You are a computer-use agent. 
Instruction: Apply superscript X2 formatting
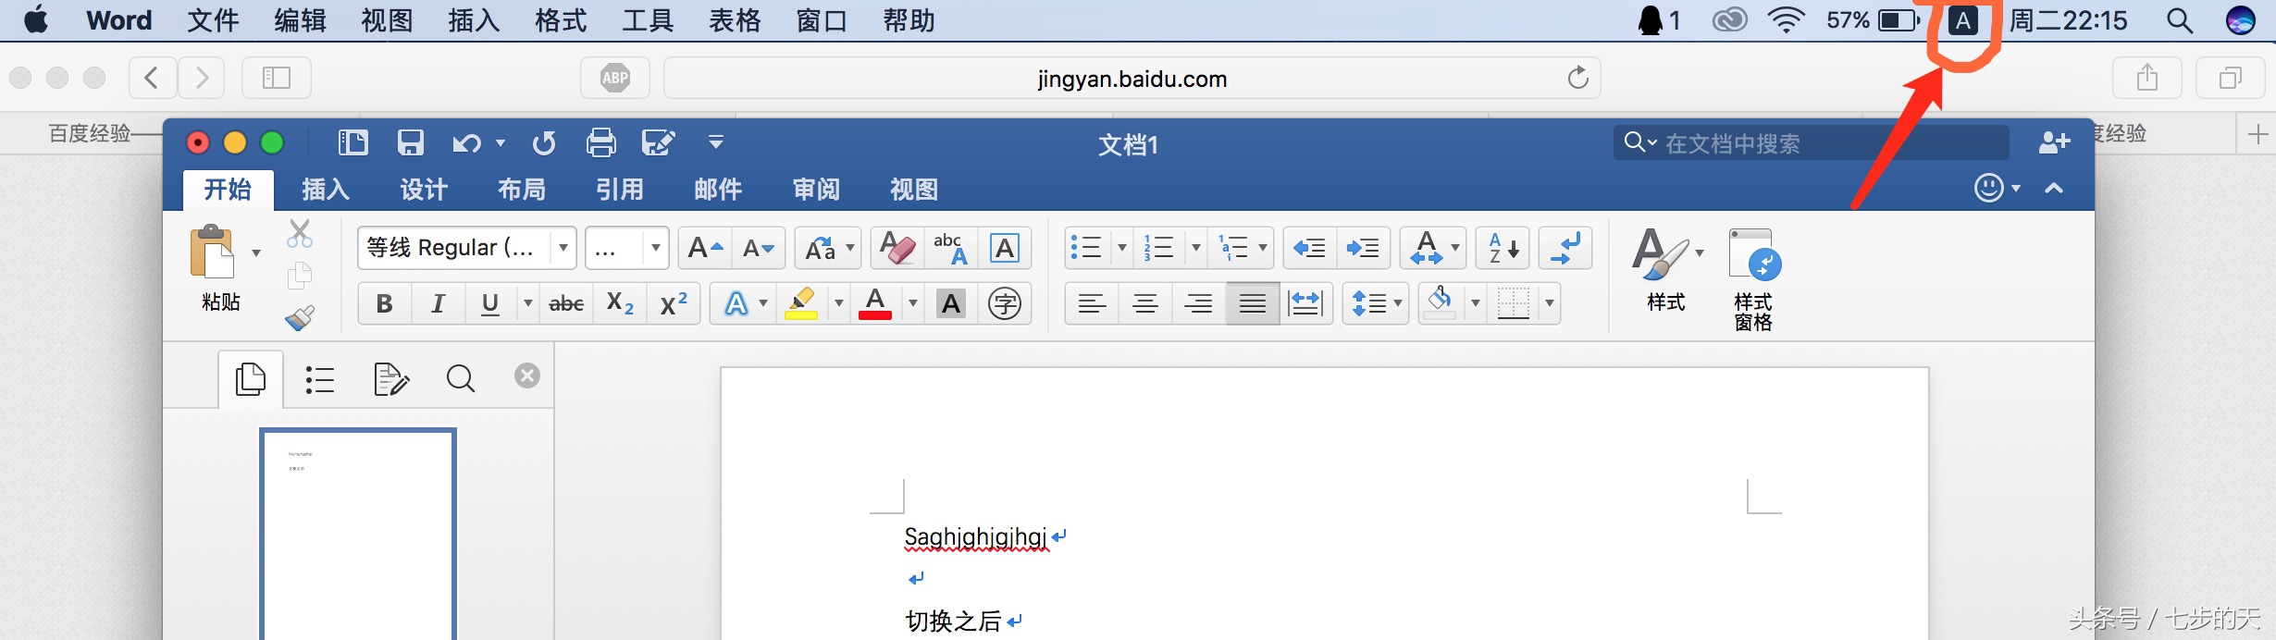point(674,303)
